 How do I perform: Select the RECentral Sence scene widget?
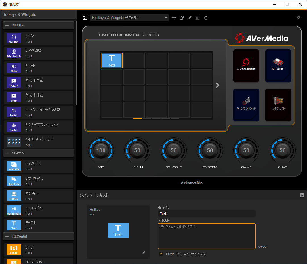[x=14, y=250]
